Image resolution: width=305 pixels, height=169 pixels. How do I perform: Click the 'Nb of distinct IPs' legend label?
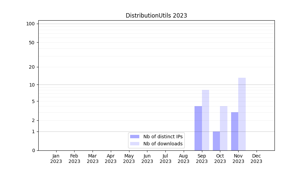(x=163, y=137)
